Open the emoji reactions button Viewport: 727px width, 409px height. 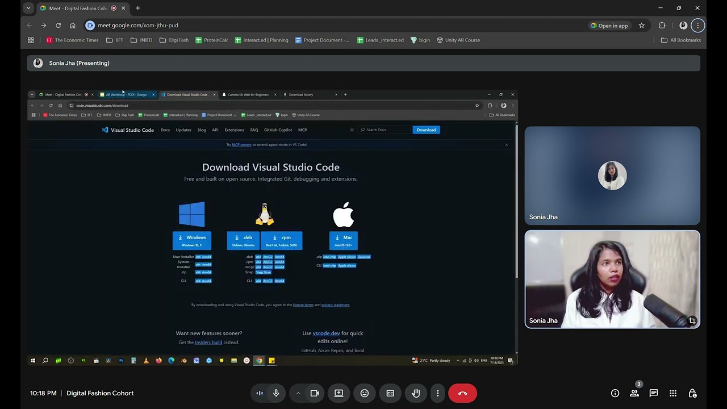pos(365,393)
